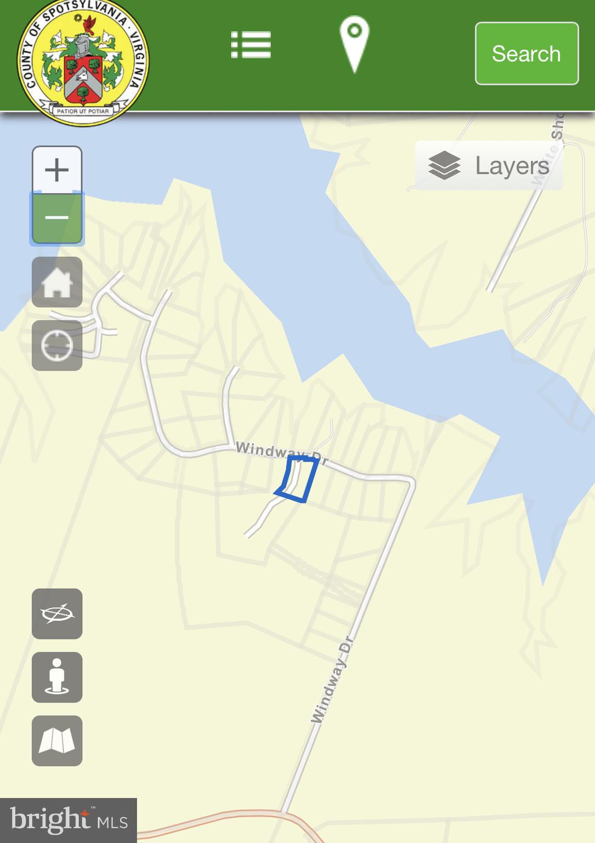
Task: Activate the street view person icon
Action: 57,677
